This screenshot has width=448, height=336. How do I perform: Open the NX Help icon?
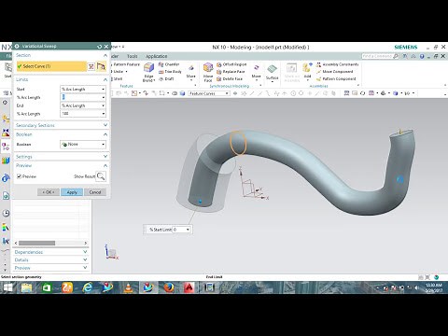(422, 56)
